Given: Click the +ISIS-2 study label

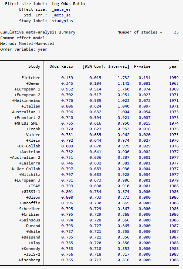Looking at the screenshot, I should [x=32, y=254].
